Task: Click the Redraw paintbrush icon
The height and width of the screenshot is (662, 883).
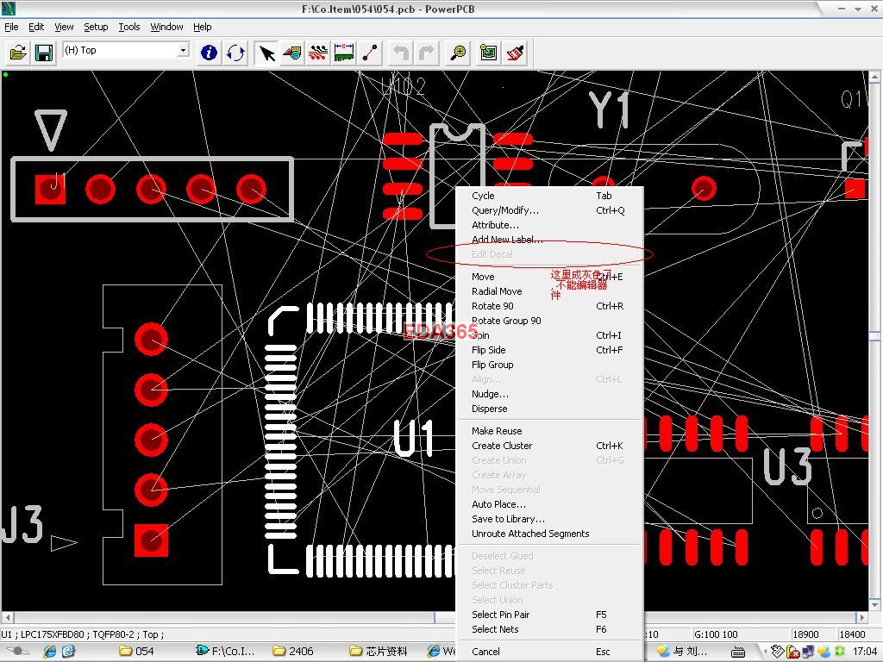Action: 515,53
